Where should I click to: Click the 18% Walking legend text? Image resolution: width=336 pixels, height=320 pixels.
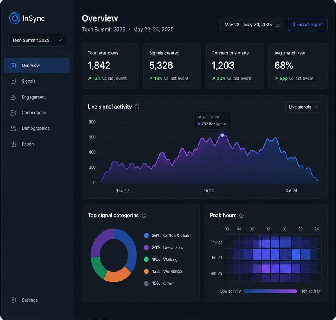click(x=165, y=259)
